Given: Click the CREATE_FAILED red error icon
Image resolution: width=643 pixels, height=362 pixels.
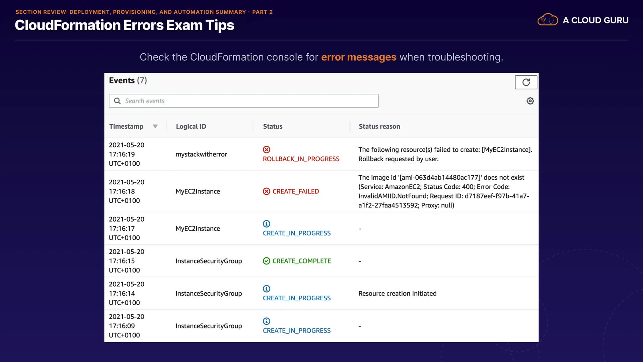Looking at the screenshot, I should click(267, 191).
